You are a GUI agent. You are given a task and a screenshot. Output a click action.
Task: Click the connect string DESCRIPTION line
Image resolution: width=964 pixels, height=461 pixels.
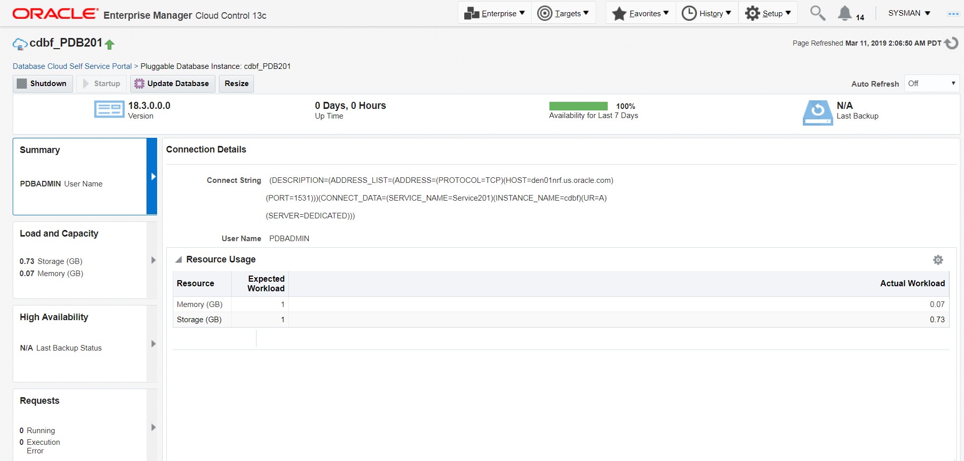coord(441,180)
